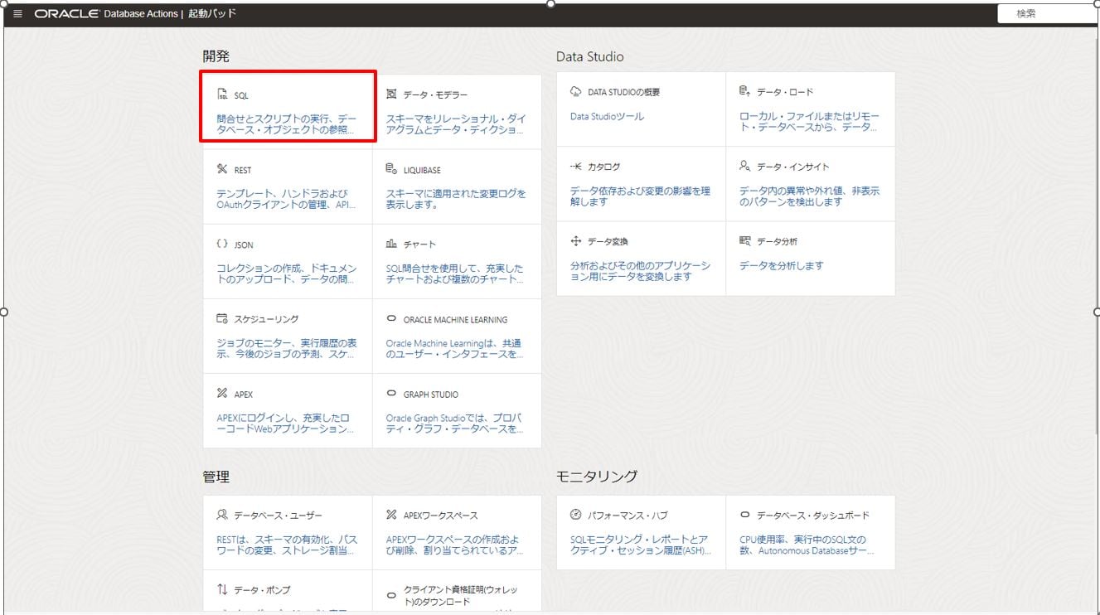Select the データ・モデラー diagram icon
The height and width of the screenshot is (615, 1100).
click(390, 94)
